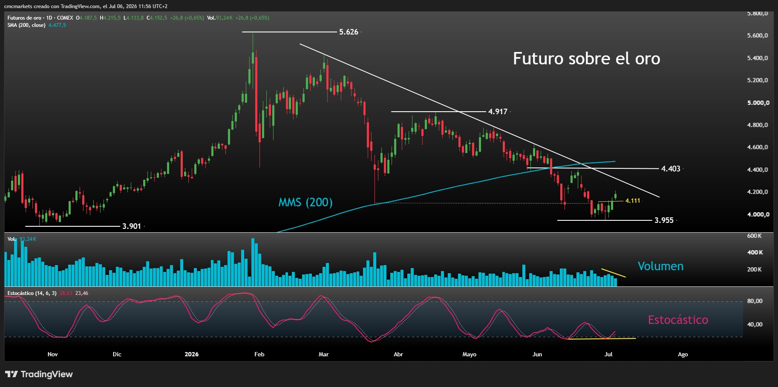Click the 5.600,0 price axis tick
Viewport: 778px width, 387px height.
point(758,36)
